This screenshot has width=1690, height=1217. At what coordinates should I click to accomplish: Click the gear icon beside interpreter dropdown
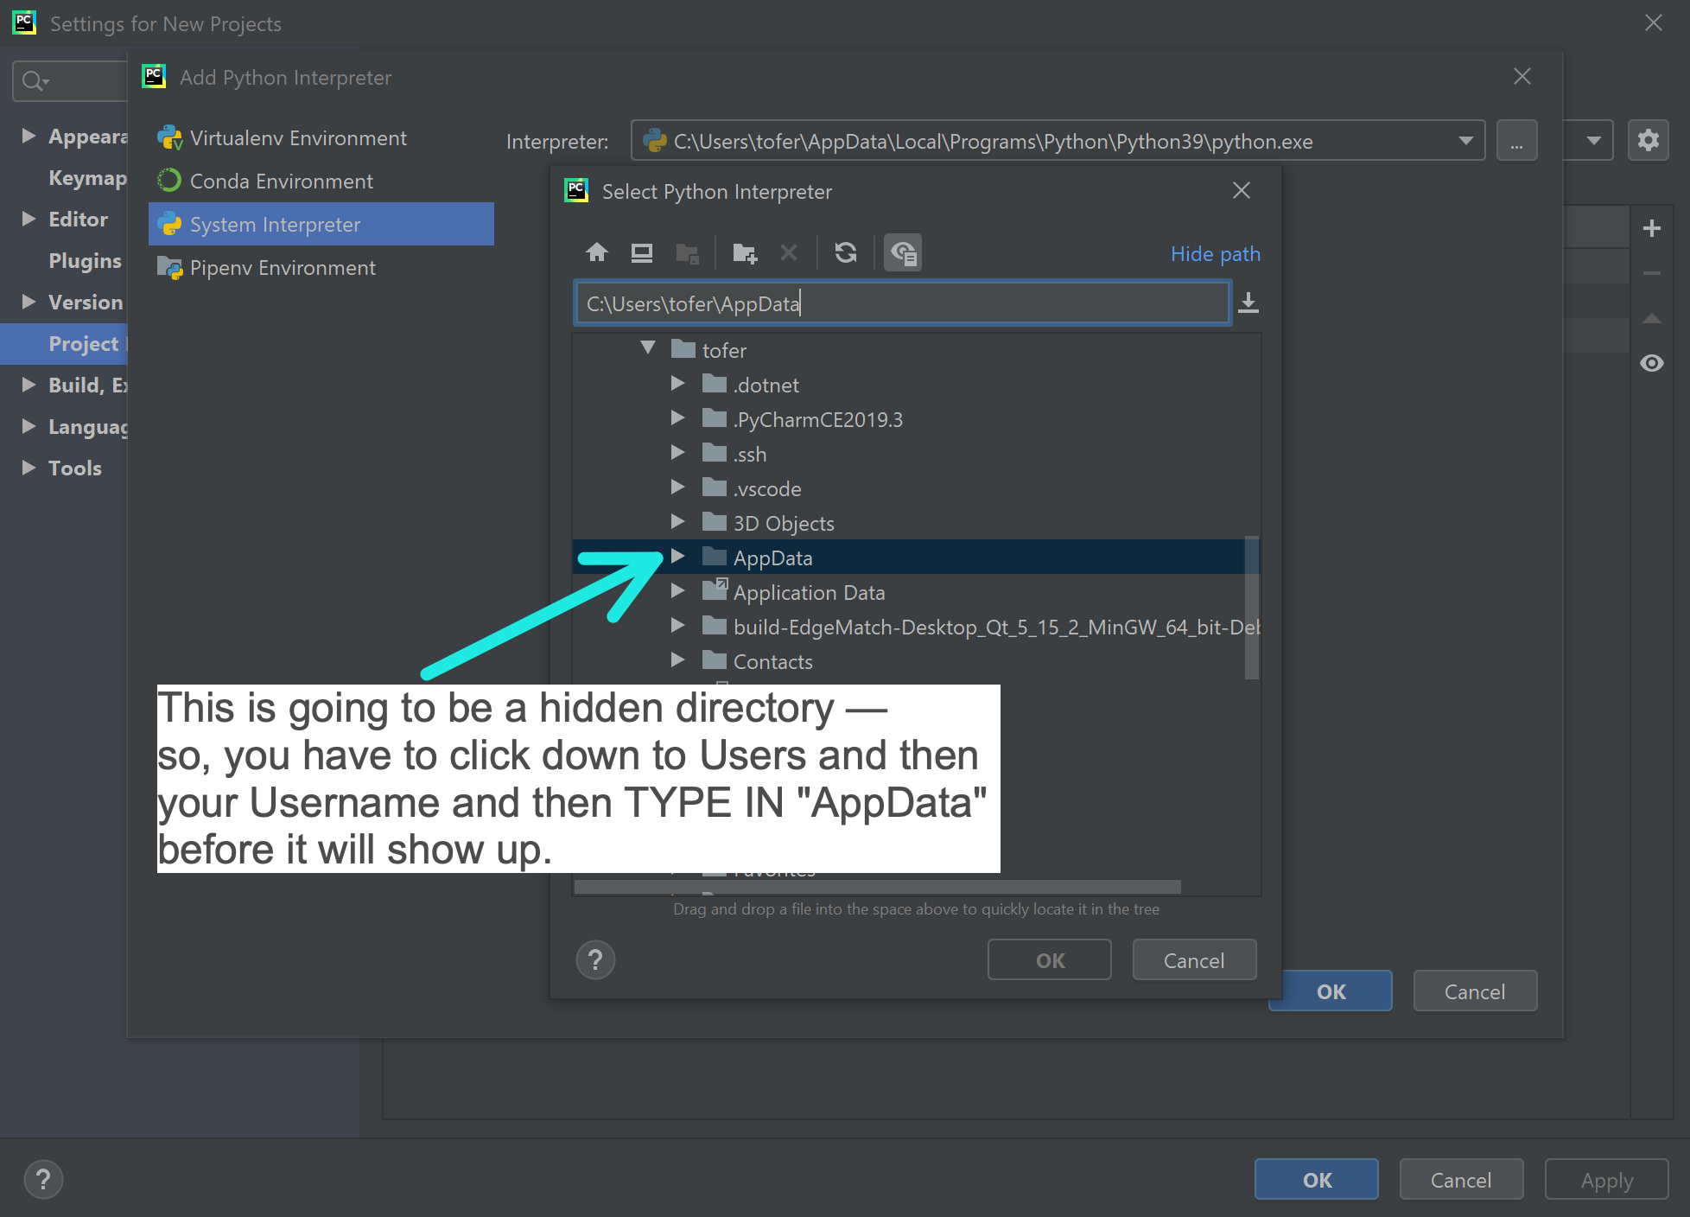tap(1648, 140)
